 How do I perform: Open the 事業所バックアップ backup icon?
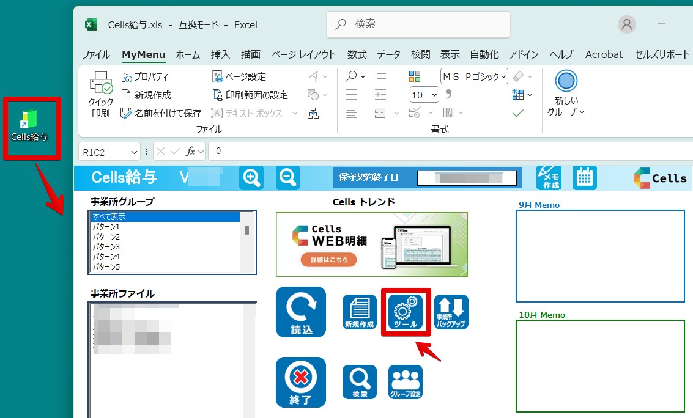click(x=451, y=312)
